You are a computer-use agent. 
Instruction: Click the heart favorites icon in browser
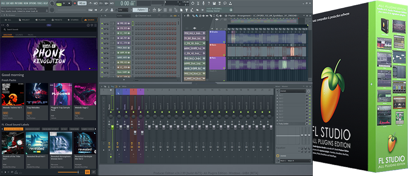[91, 25]
